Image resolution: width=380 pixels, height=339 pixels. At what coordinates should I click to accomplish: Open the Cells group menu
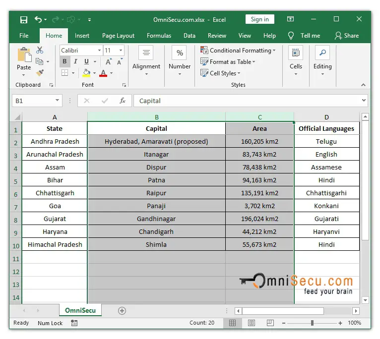pyautogui.click(x=296, y=61)
